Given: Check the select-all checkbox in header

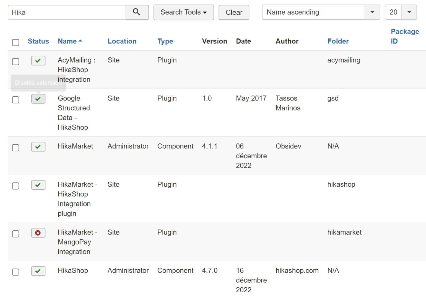Looking at the screenshot, I should tap(16, 42).
